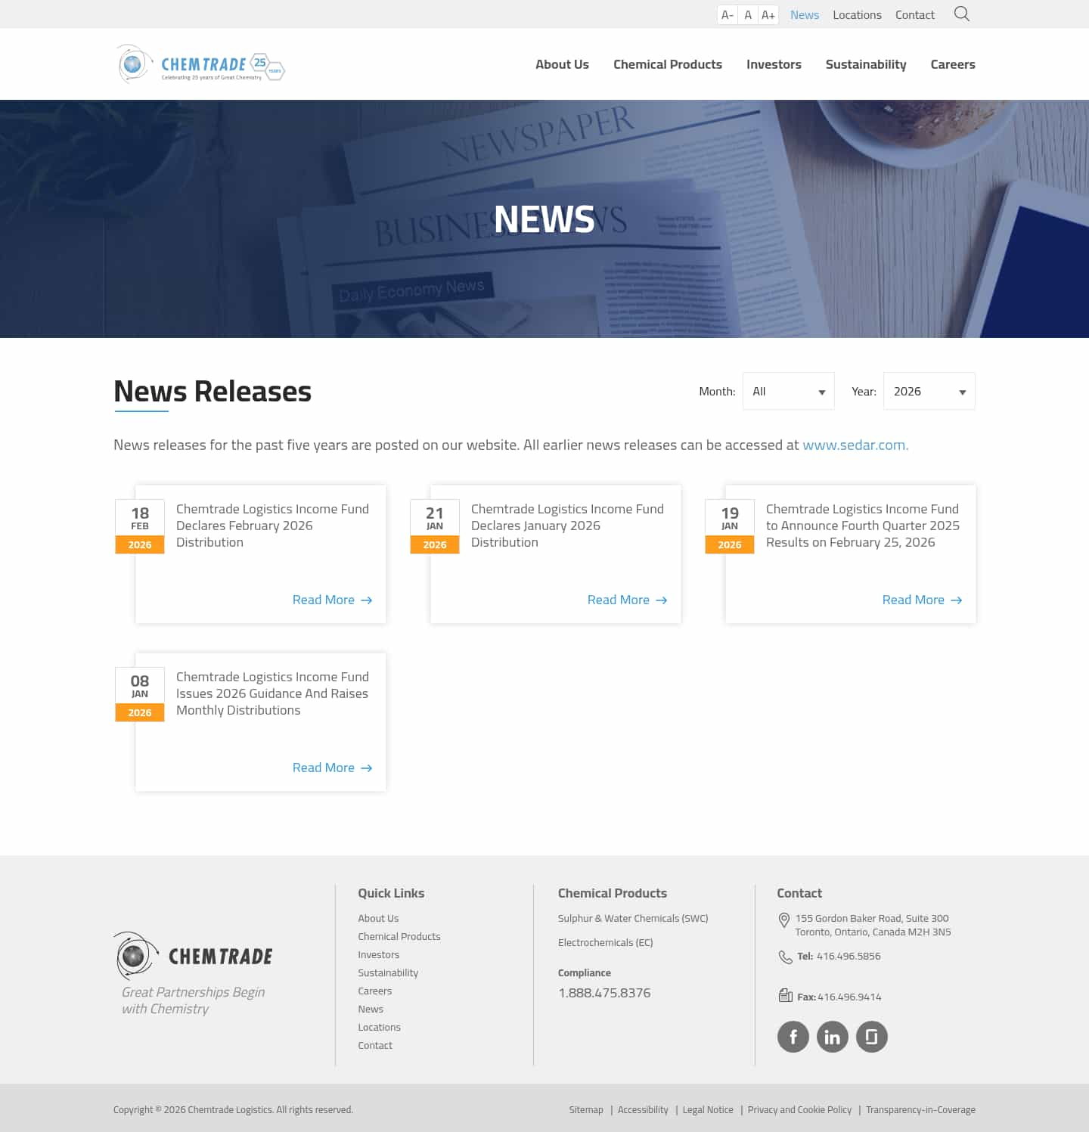Open the Month filter dropdown
The image size is (1089, 1132).
tap(788, 391)
